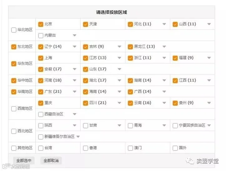
Task: Check the 国外 checkbox
Action: tap(175, 148)
